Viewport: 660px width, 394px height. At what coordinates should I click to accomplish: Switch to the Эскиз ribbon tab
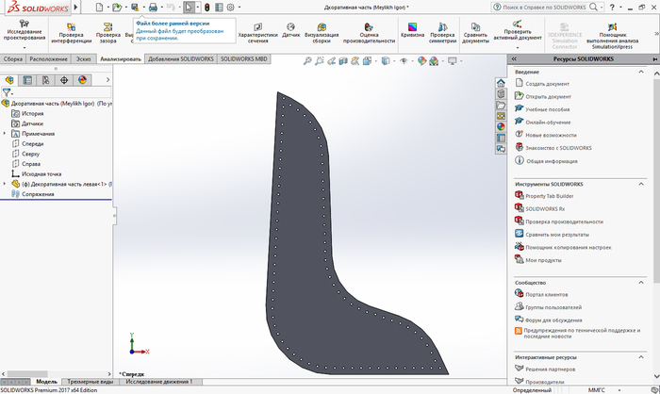pyautogui.click(x=84, y=58)
